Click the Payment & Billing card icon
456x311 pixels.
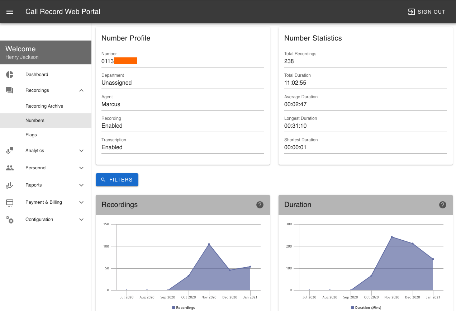10,203
